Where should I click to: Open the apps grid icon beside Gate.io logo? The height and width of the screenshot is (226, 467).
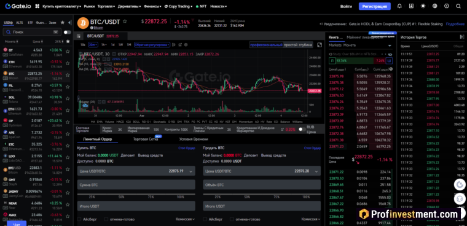[x=37, y=6]
